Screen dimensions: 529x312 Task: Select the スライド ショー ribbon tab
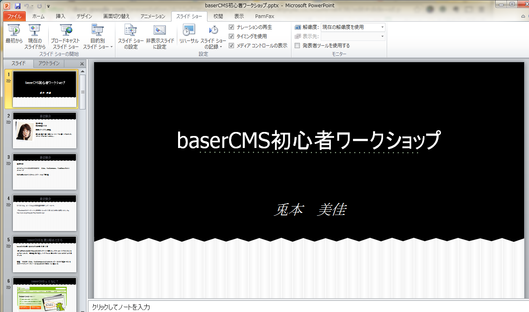[x=189, y=16]
